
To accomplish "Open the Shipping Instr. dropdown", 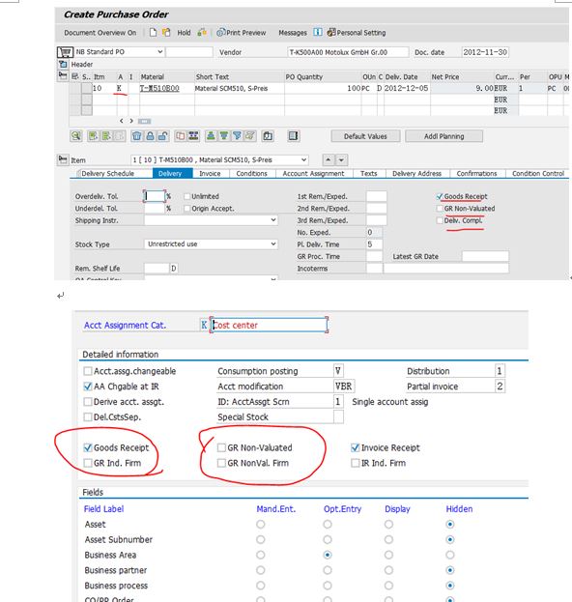I will point(272,220).
